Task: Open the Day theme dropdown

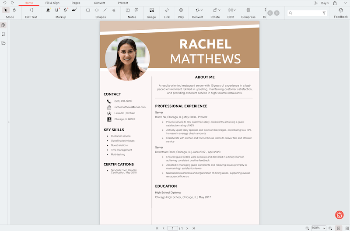Action: point(325,3)
